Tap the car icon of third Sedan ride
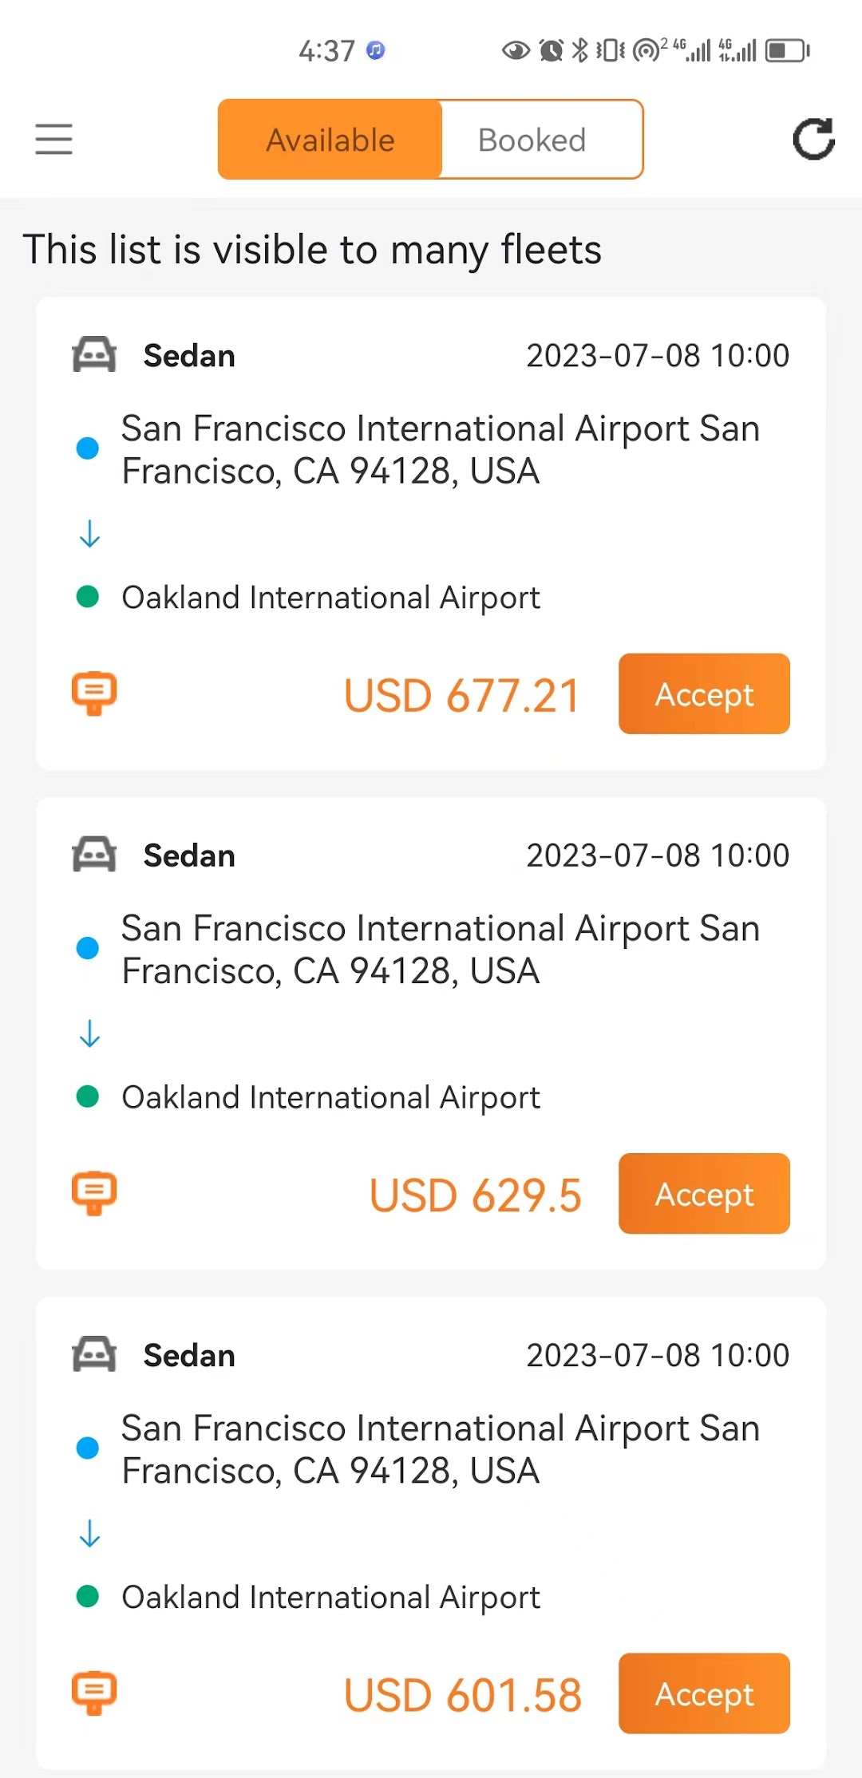Viewport: 862px width, 1778px height. pos(94,1355)
